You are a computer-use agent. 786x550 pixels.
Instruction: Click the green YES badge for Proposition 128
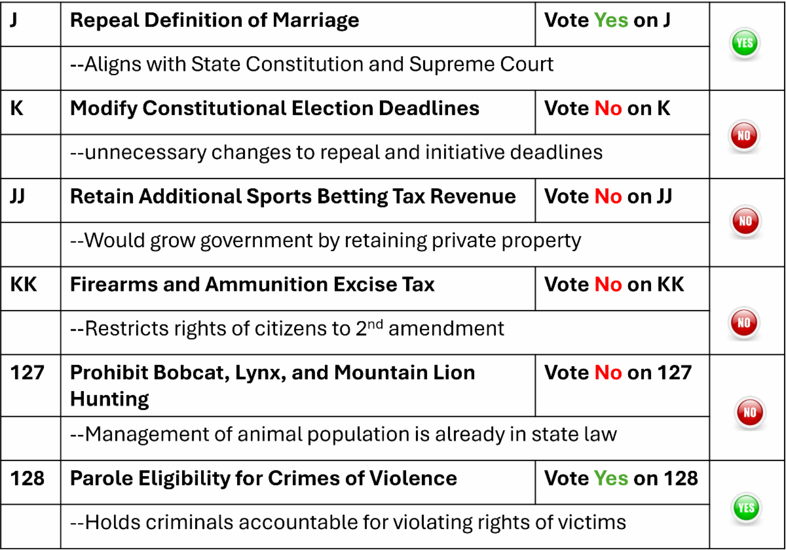click(745, 508)
